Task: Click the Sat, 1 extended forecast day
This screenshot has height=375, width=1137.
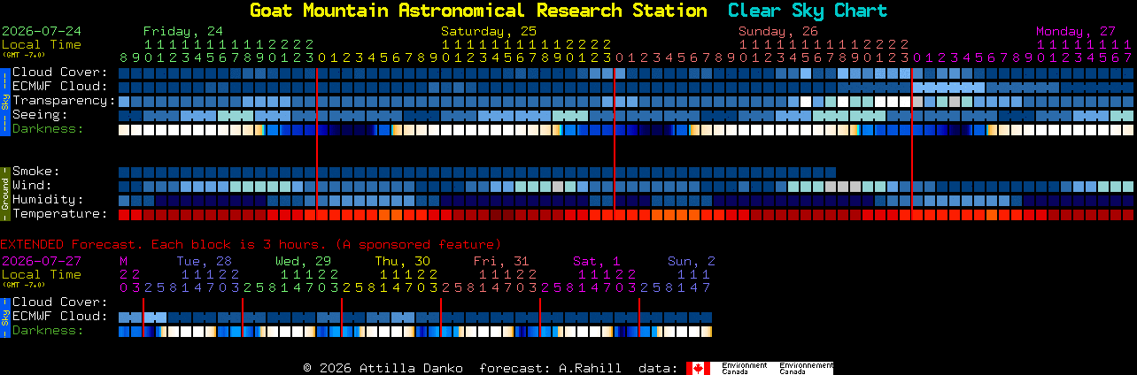Action: (597, 261)
